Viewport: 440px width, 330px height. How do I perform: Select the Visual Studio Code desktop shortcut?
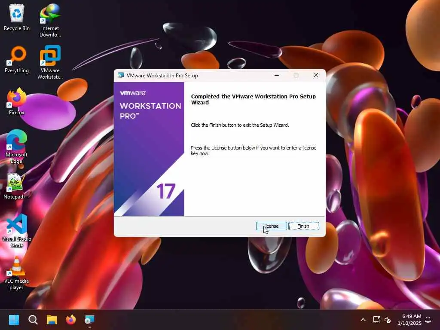[17, 231]
